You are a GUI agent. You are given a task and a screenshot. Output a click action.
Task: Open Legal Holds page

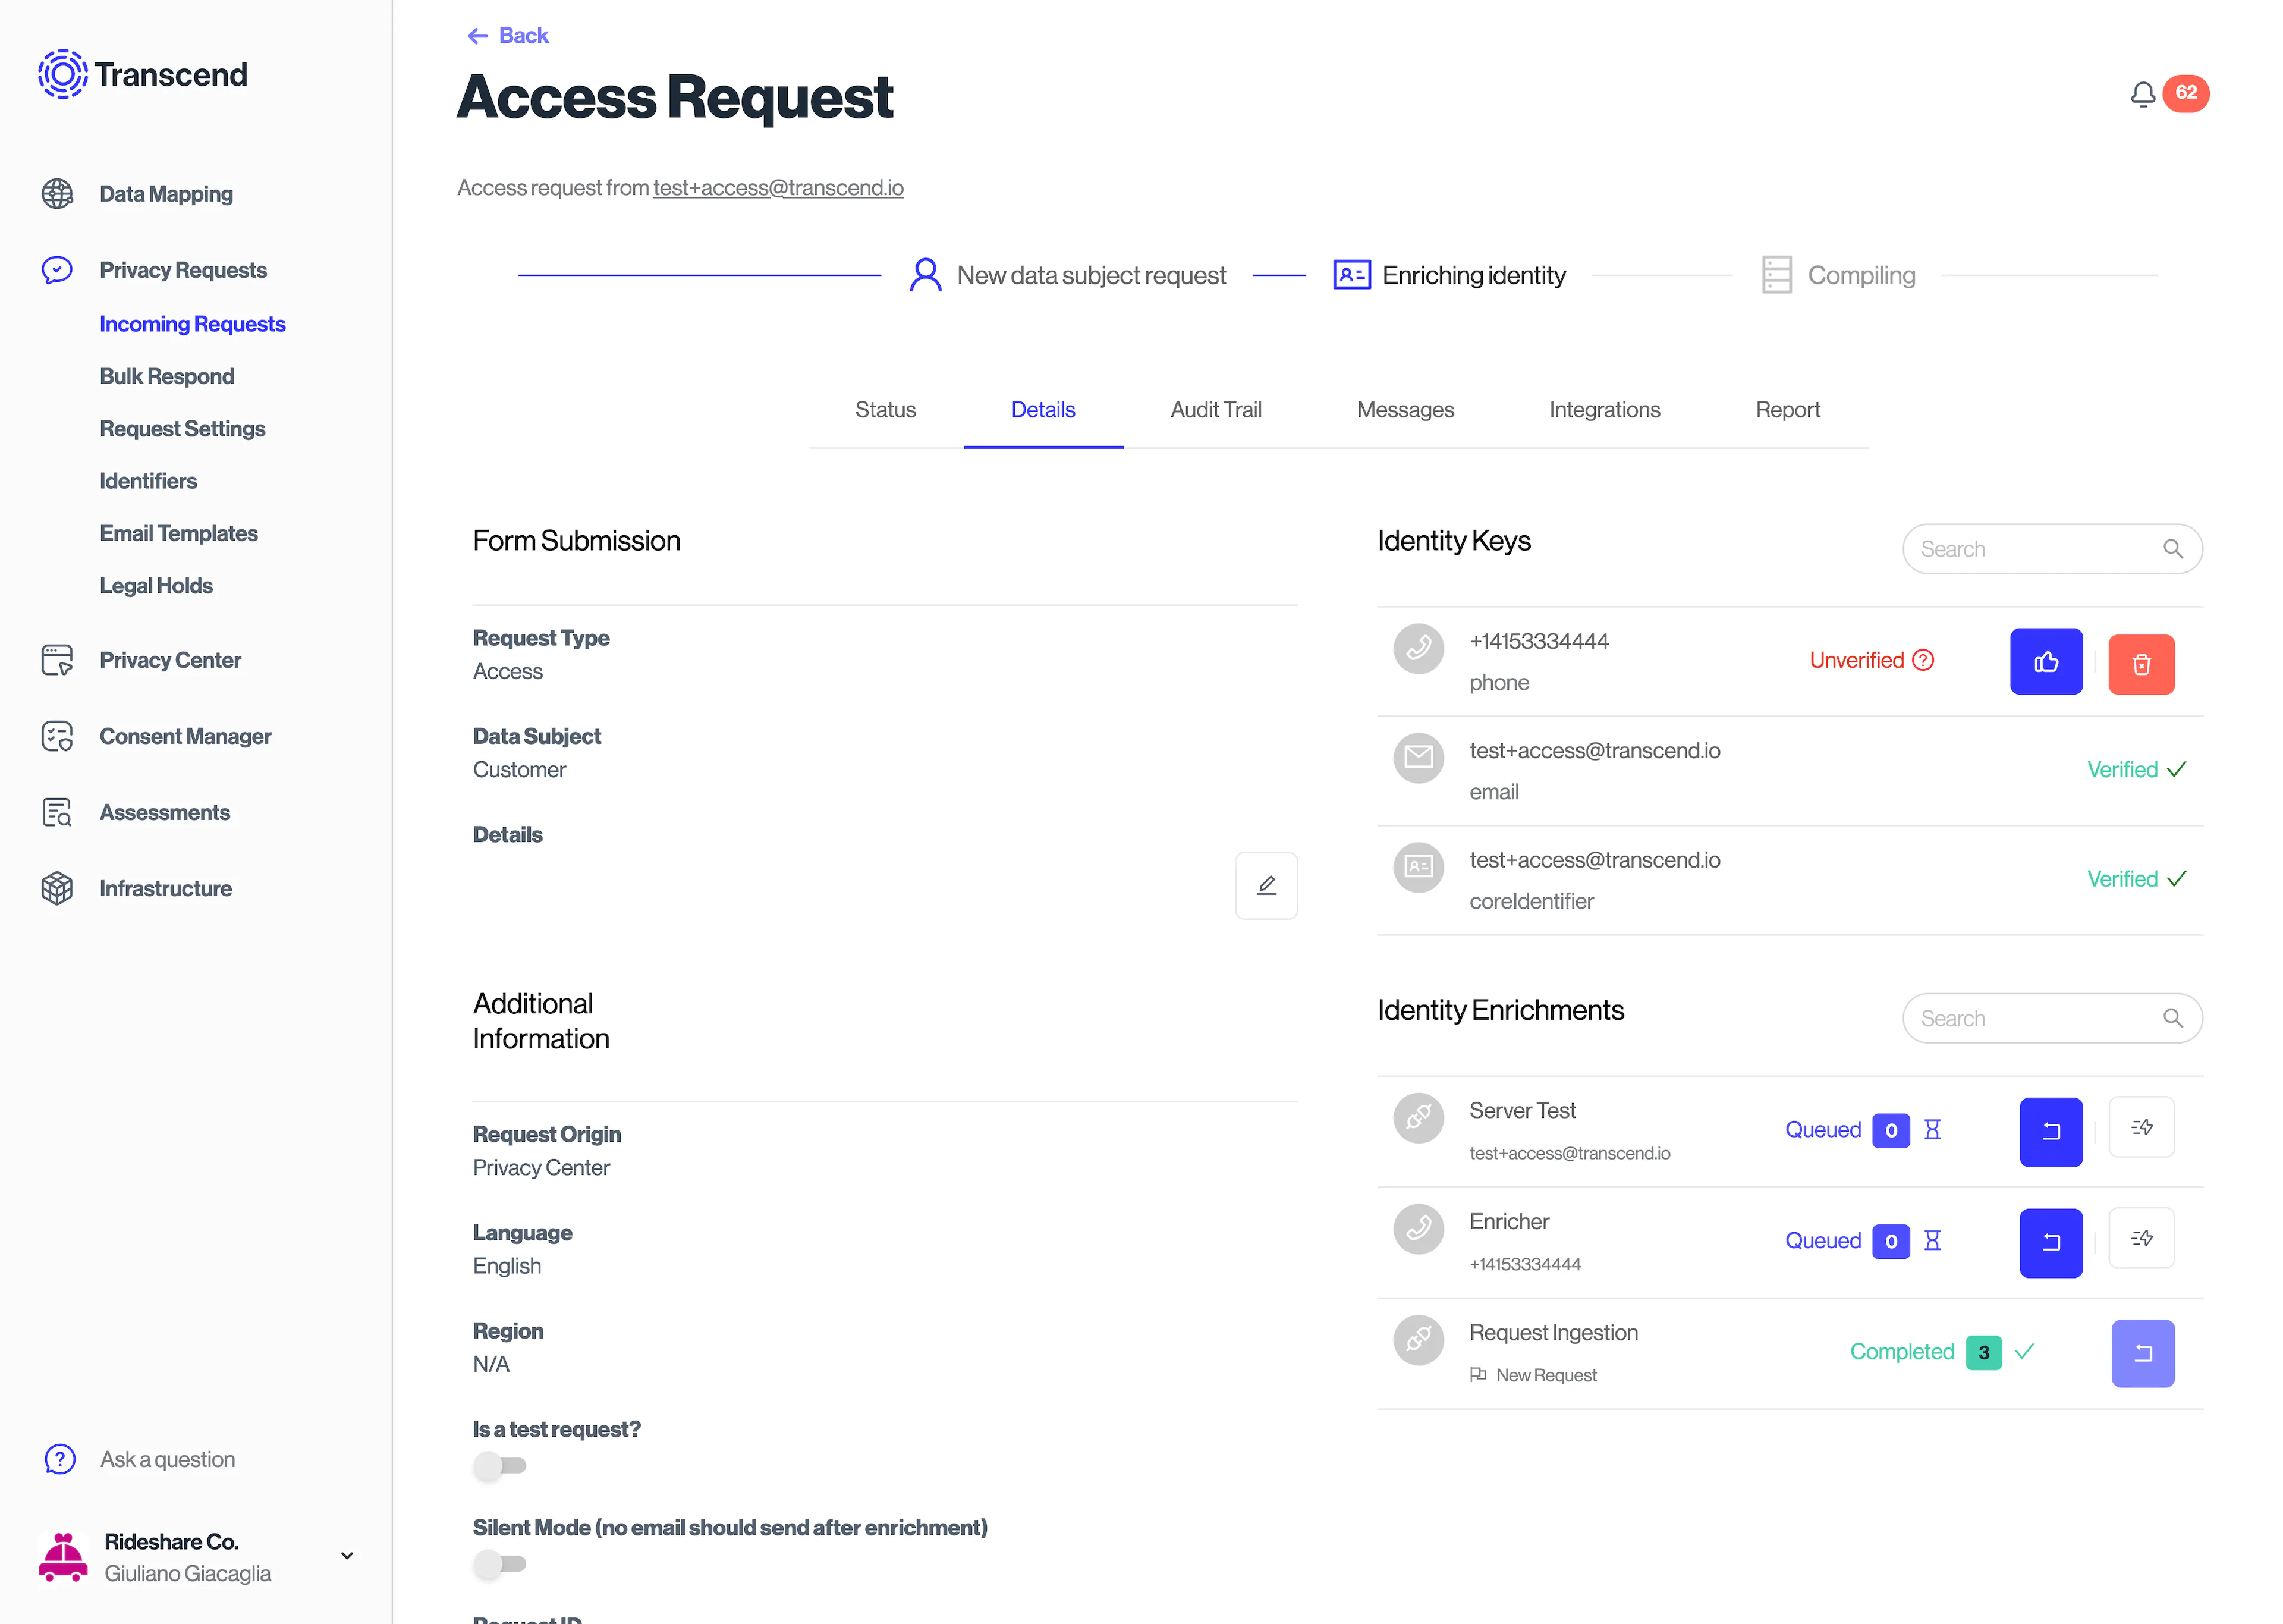point(156,586)
